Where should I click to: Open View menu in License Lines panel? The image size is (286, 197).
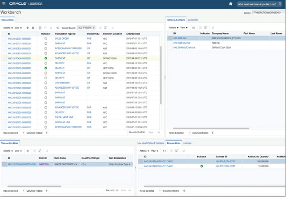point(155,151)
